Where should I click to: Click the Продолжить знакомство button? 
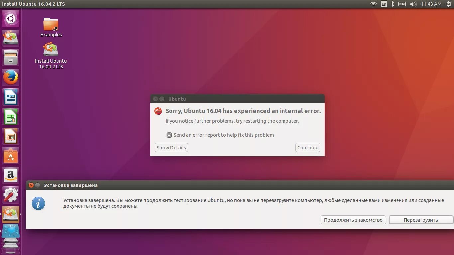tap(353, 220)
